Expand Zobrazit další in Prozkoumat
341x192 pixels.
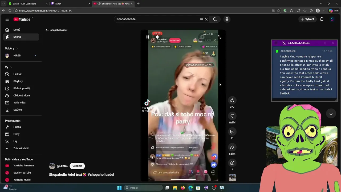(21, 148)
